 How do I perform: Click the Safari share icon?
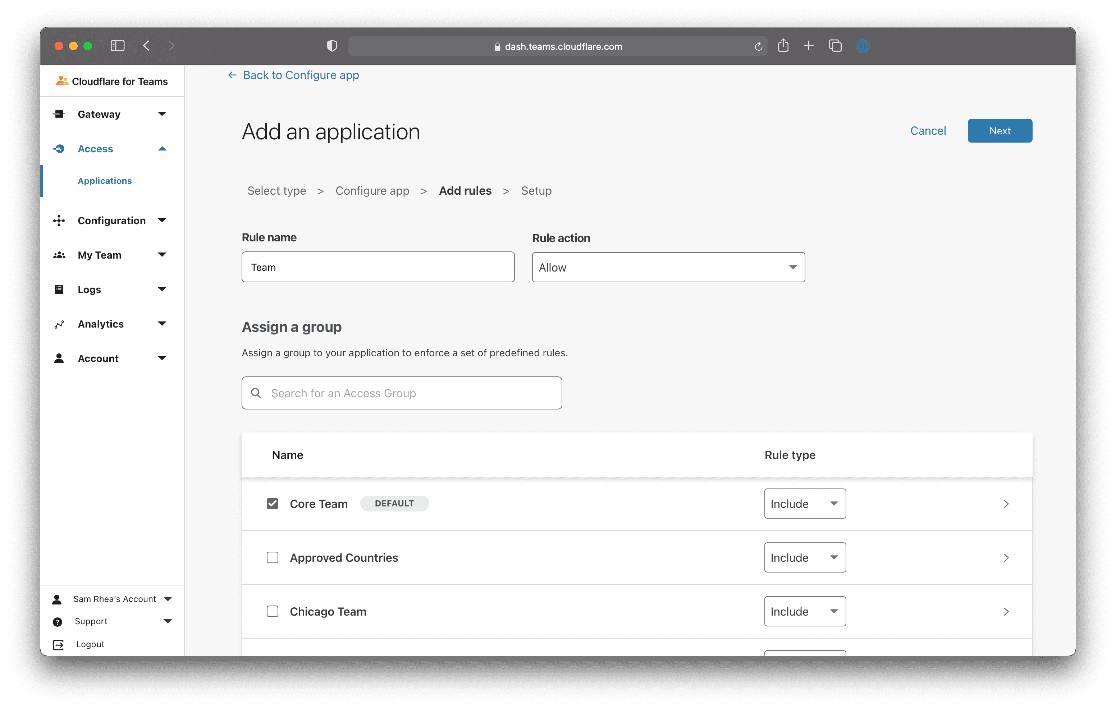pyautogui.click(x=783, y=45)
